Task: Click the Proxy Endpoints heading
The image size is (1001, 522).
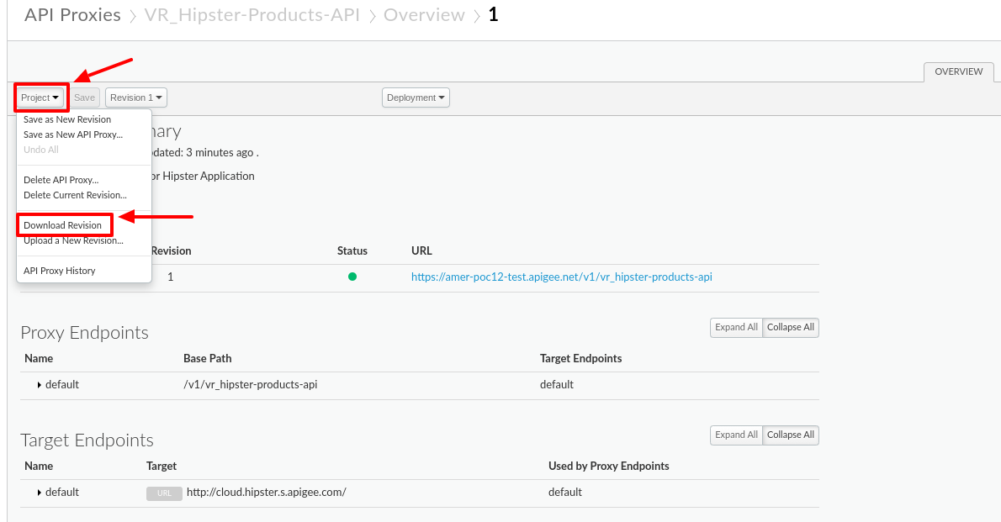Action: pos(84,333)
